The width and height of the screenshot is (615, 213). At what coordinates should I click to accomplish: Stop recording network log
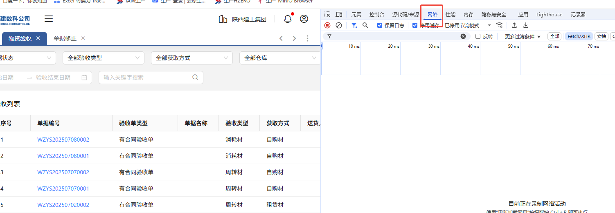pyautogui.click(x=327, y=25)
